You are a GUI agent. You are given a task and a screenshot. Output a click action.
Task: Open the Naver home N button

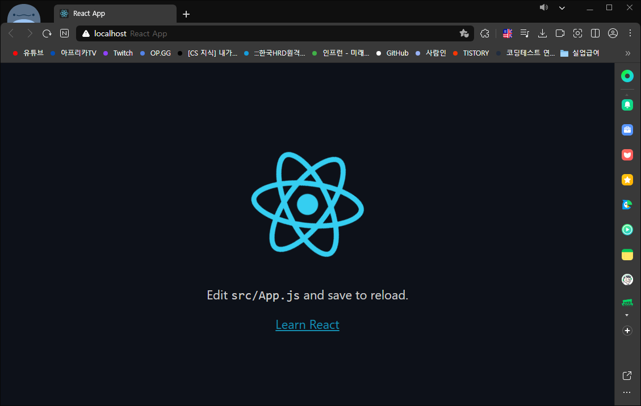pos(65,33)
